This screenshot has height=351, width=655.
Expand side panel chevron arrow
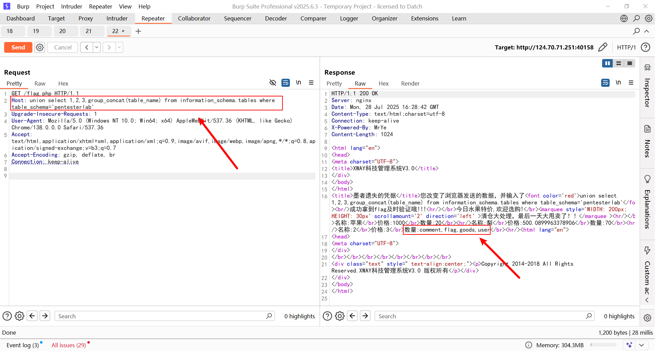(x=647, y=300)
